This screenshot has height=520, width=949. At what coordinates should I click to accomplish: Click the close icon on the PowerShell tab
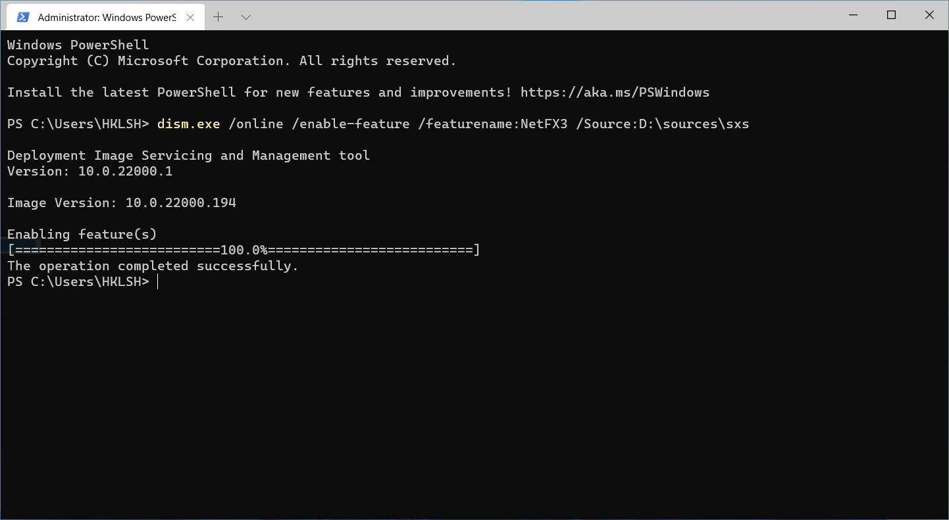pyautogui.click(x=191, y=17)
